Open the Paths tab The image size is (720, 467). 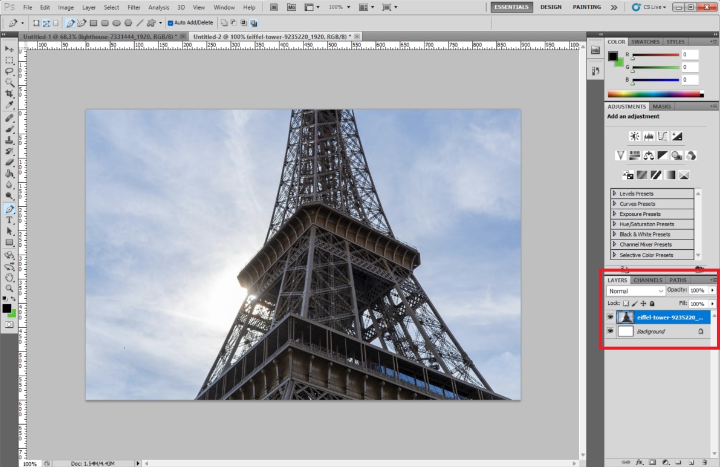coord(678,280)
